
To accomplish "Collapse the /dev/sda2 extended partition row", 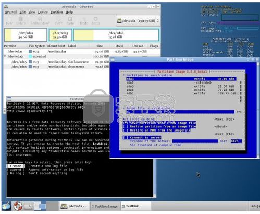I will coord(5,56).
